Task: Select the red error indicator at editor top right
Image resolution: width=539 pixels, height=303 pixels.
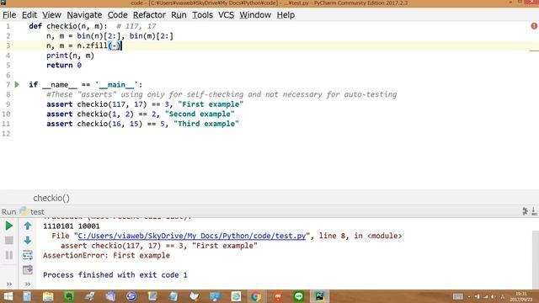Action: point(534,26)
